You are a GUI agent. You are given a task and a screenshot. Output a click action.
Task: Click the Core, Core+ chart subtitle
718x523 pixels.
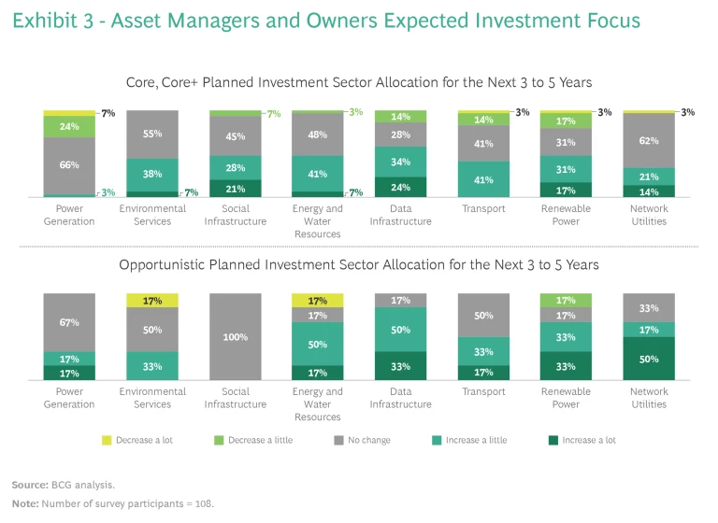[x=358, y=80]
